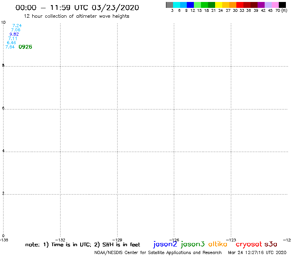
Task: Click wave height value 7.24
Action: (17, 26)
